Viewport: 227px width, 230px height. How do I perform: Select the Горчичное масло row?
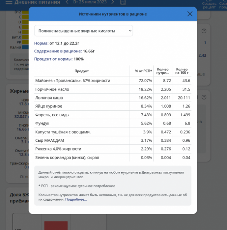coord(113,89)
